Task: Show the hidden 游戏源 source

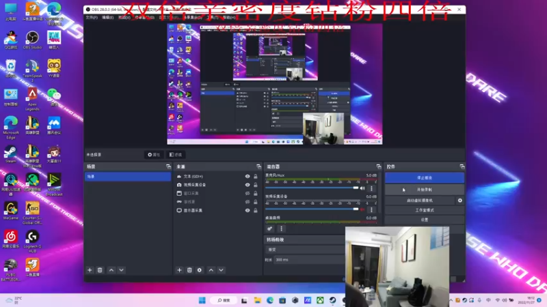Action: [248, 202]
